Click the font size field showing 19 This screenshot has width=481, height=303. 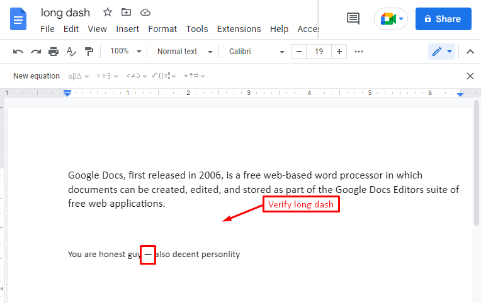319,52
